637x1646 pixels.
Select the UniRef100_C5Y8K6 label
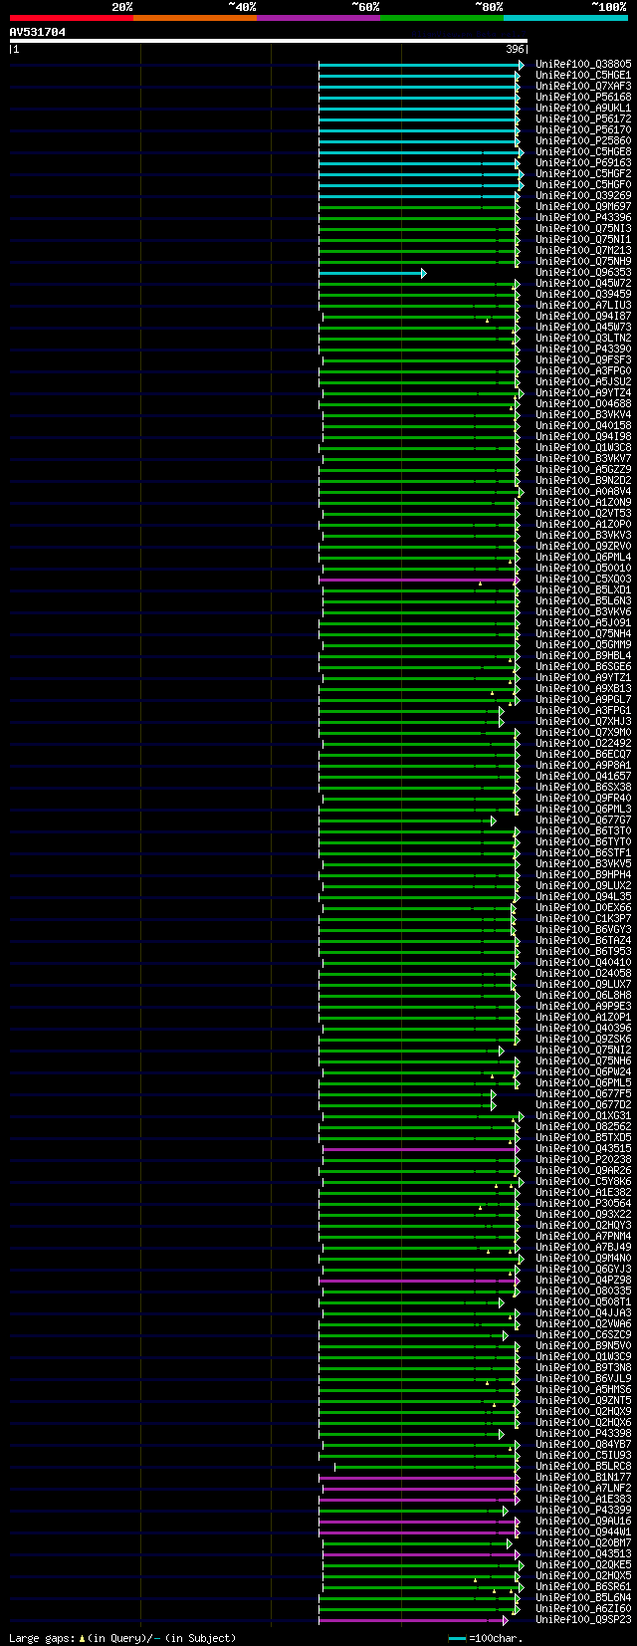[x=583, y=1181]
